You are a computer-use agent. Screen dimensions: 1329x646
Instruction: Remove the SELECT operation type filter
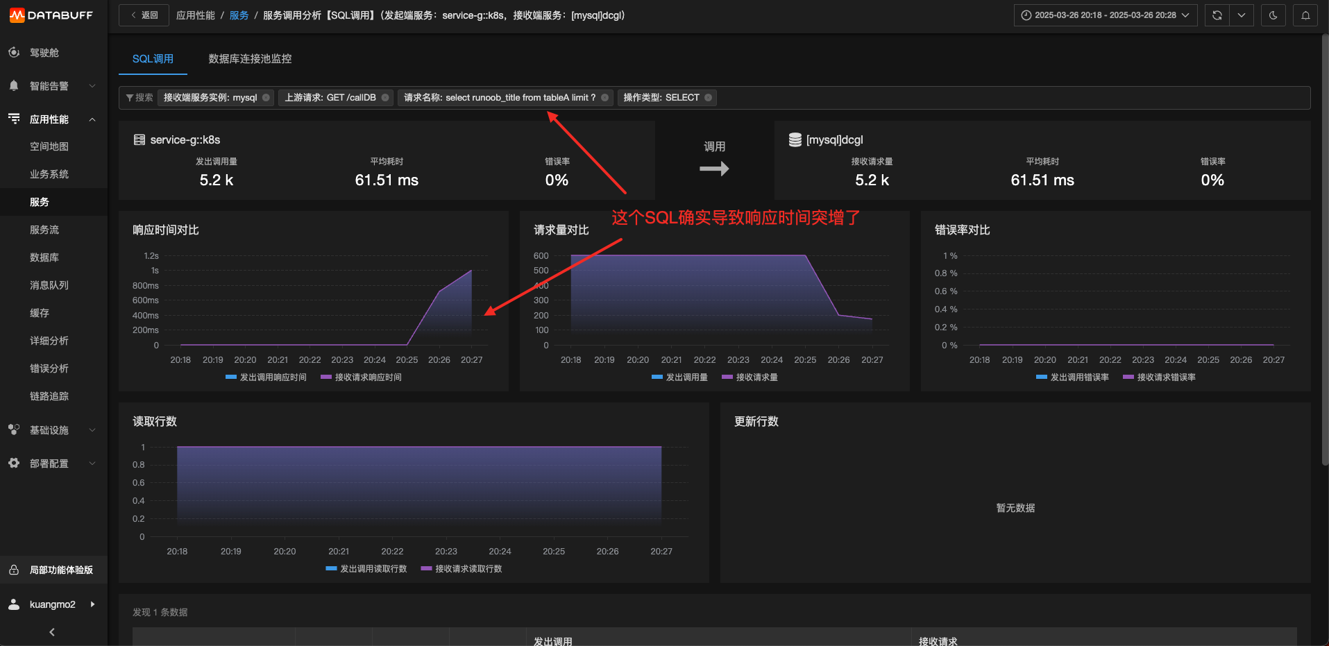pos(708,98)
